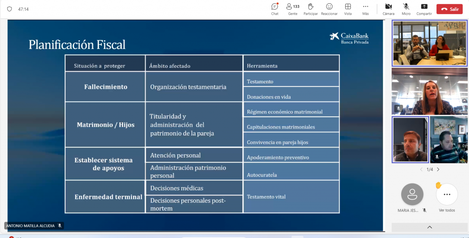Viewport: 469px width, 238px height.
Task: Click the Organización testamentaria cell
Action: point(194,87)
